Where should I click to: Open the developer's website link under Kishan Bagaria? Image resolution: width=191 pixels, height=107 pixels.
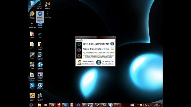point(88,64)
